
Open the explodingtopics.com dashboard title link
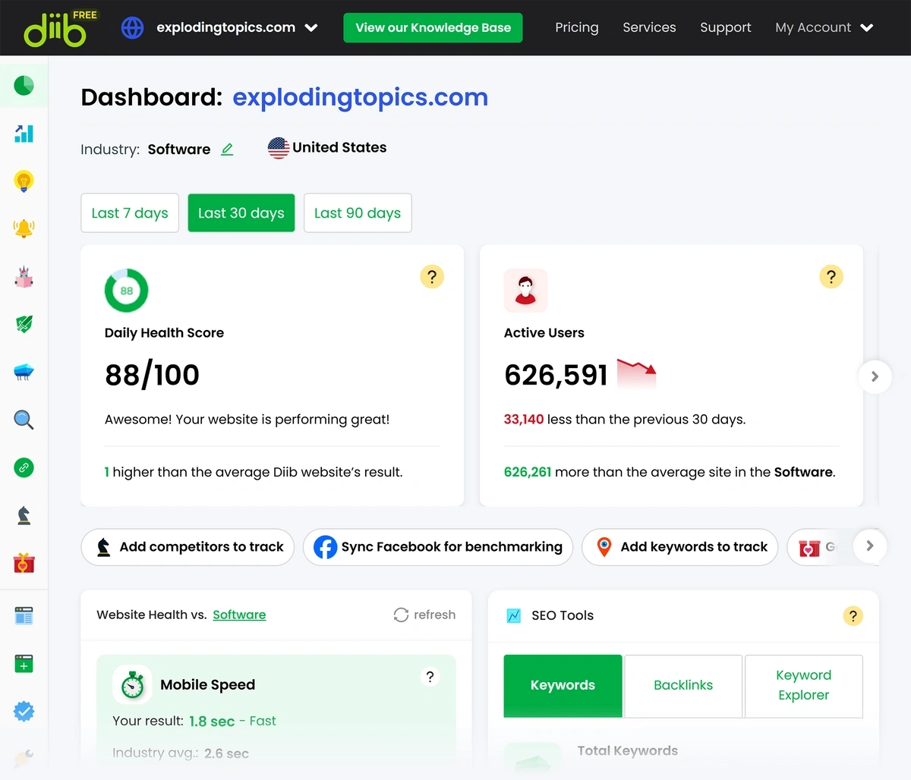point(360,97)
